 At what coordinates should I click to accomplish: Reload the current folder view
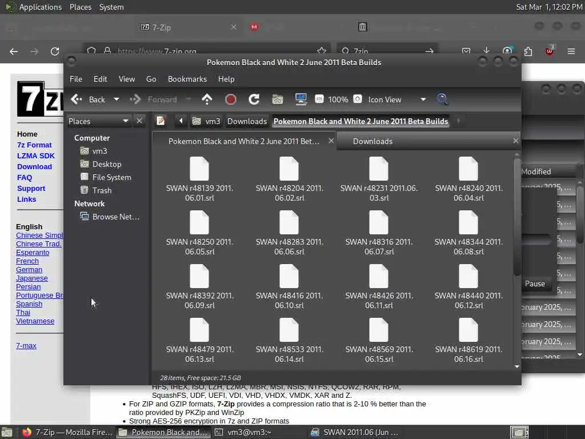click(x=254, y=99)
